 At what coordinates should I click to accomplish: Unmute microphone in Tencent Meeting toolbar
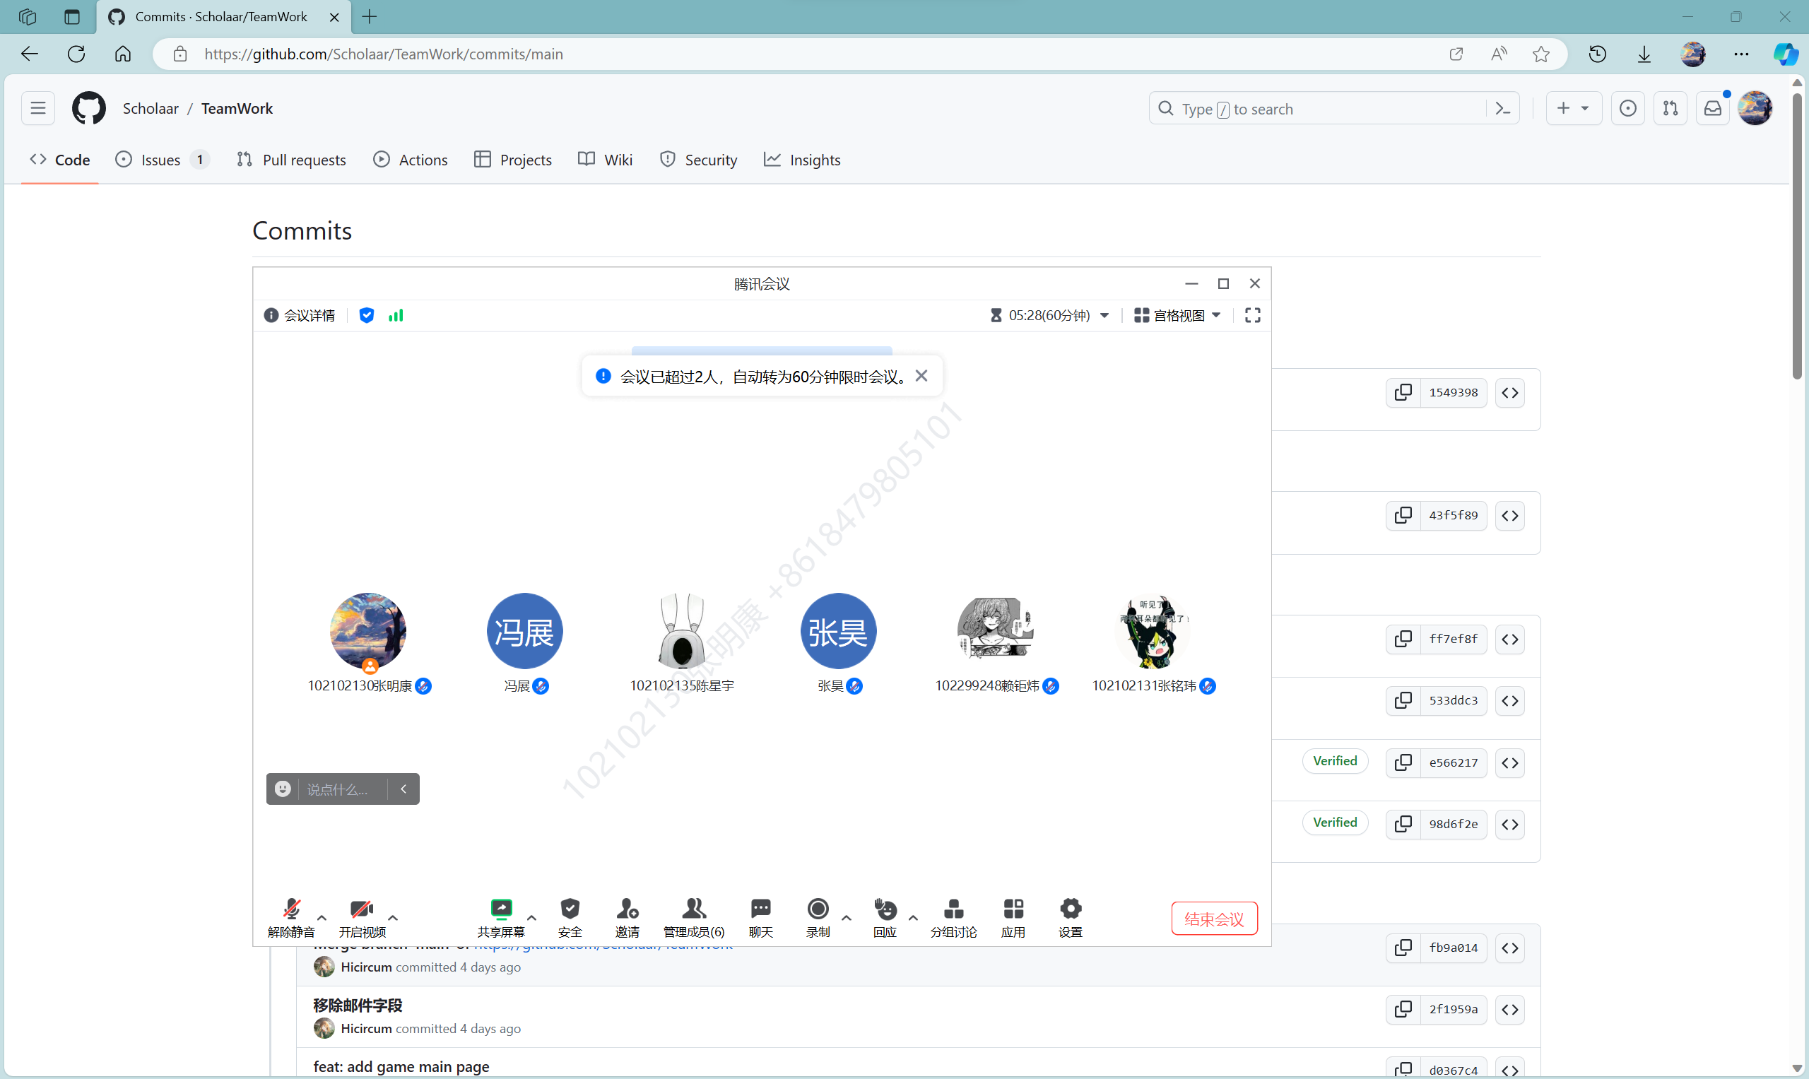pyautogui.click(x=291, y=917)
